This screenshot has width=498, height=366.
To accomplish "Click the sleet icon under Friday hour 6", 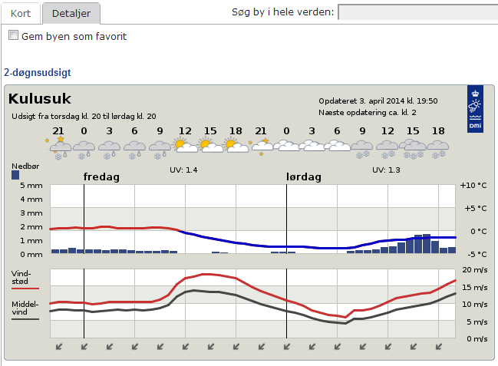I will pos(134,149).
